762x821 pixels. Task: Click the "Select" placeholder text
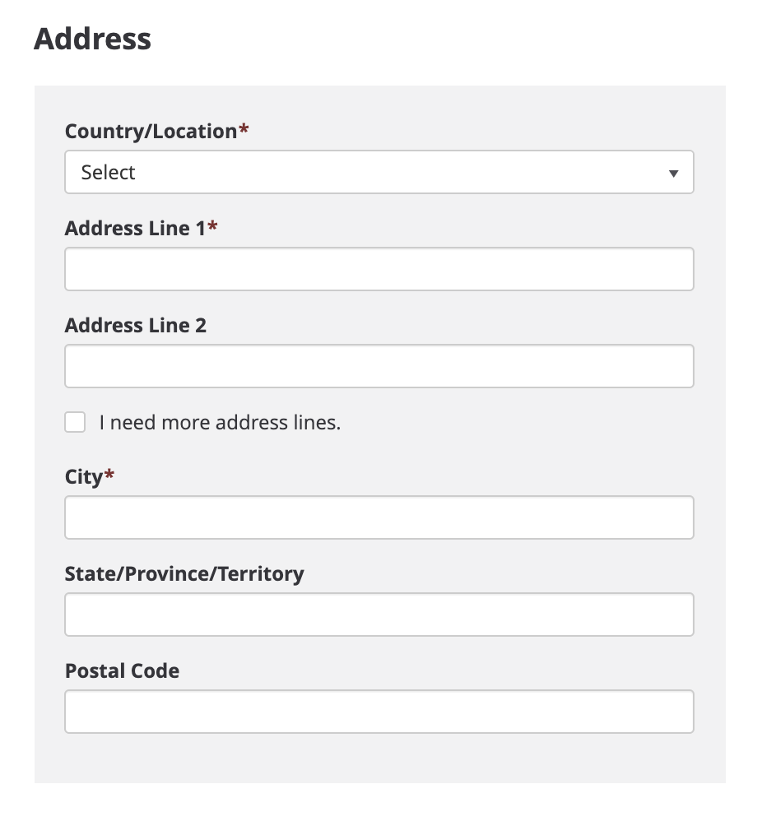tap(109, 173)
